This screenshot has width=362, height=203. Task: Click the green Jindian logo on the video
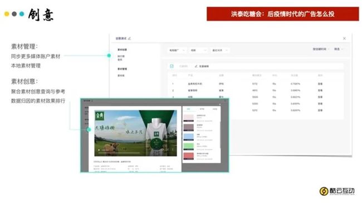point(100,116)
